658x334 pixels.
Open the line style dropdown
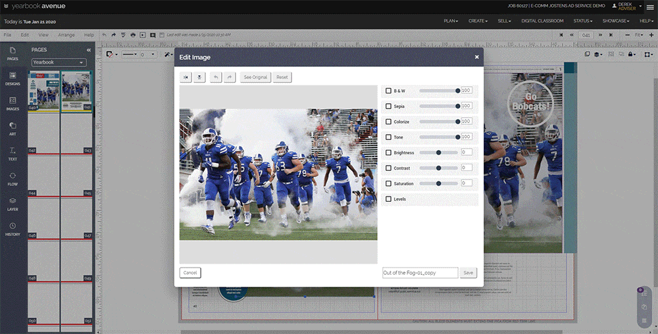tap(129, 55)
